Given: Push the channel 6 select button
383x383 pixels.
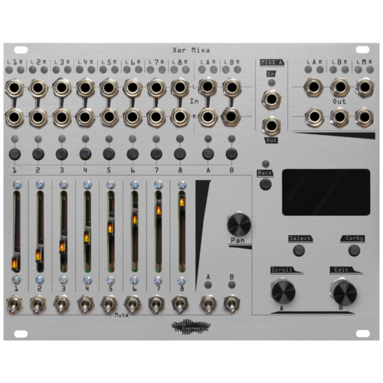Looking at the screenshot, I should pos(133,154).
